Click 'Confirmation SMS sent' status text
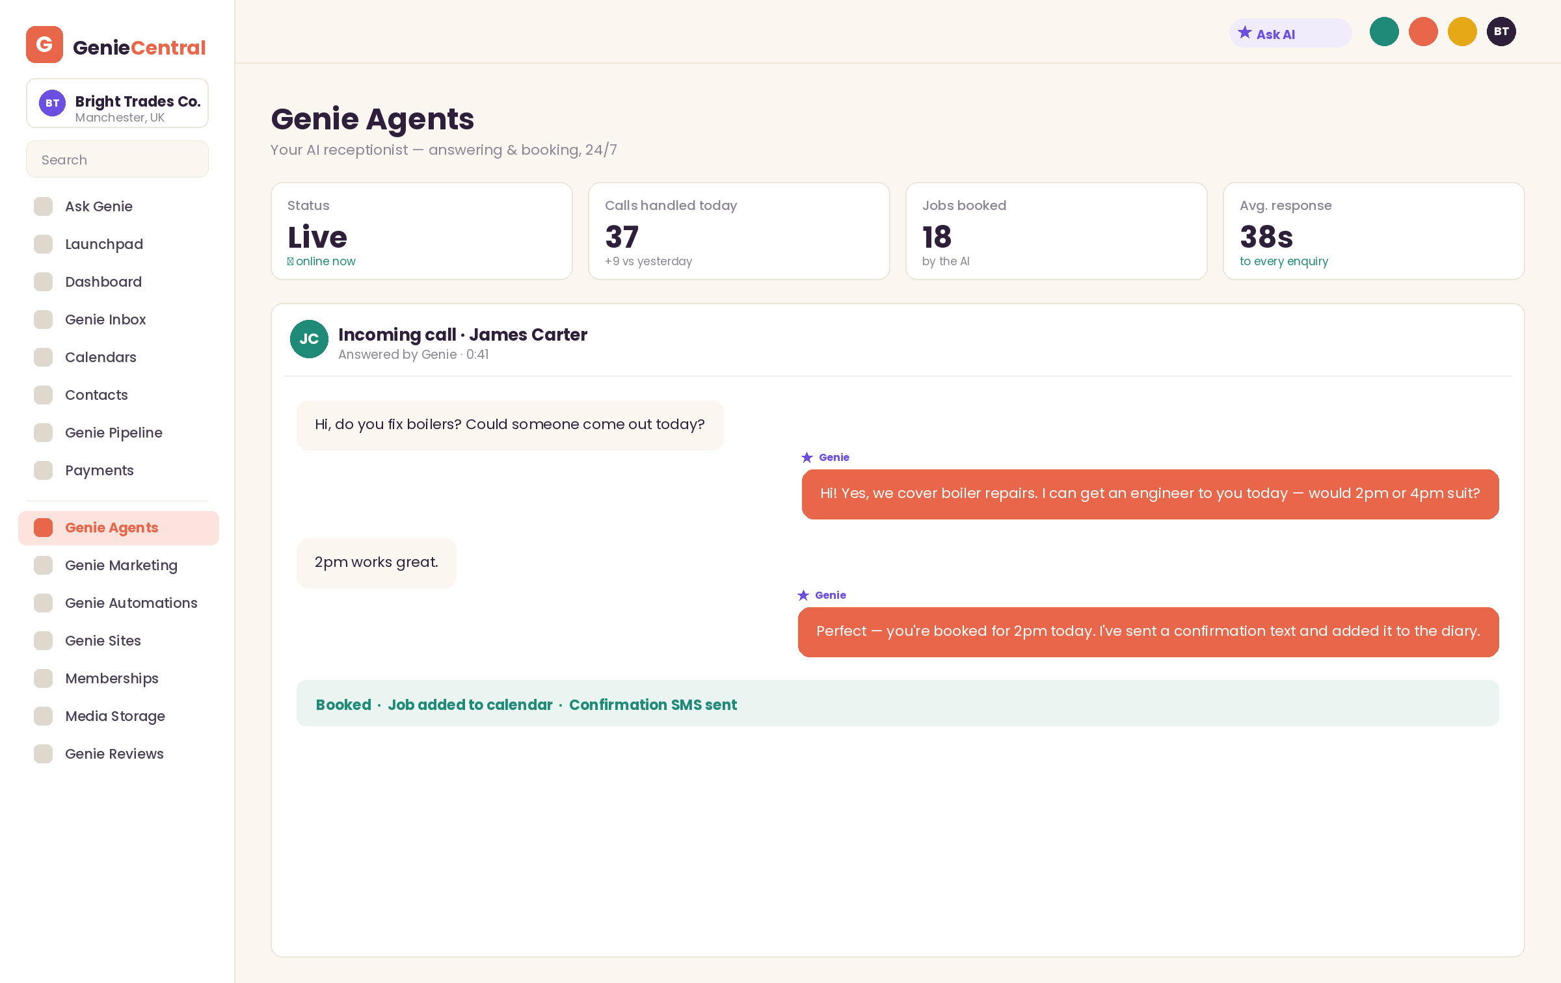Image resolution: width=1561 pixels, height=983 pixels. point(653,705)
